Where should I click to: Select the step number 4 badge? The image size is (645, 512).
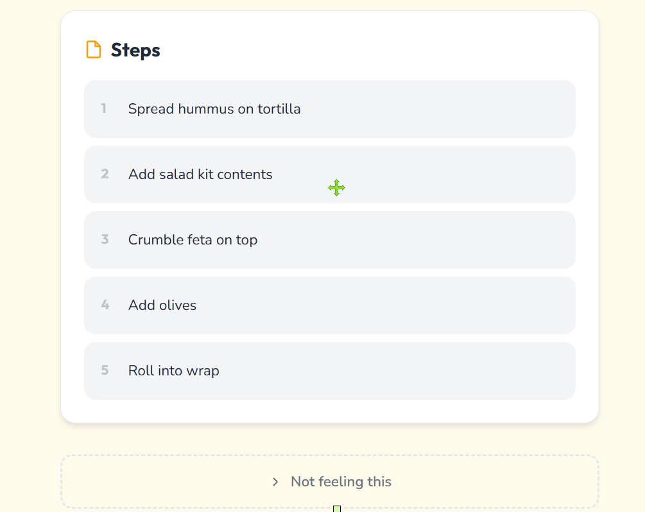105,305
